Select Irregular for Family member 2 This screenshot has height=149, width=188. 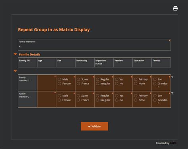point(98,100)
